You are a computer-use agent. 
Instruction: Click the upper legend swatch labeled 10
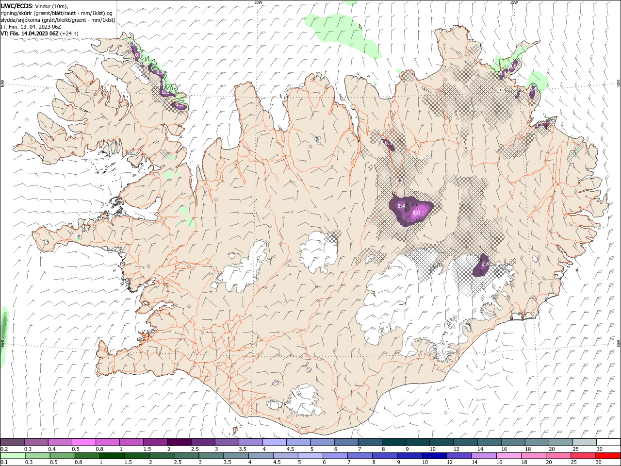pos(442,442)
